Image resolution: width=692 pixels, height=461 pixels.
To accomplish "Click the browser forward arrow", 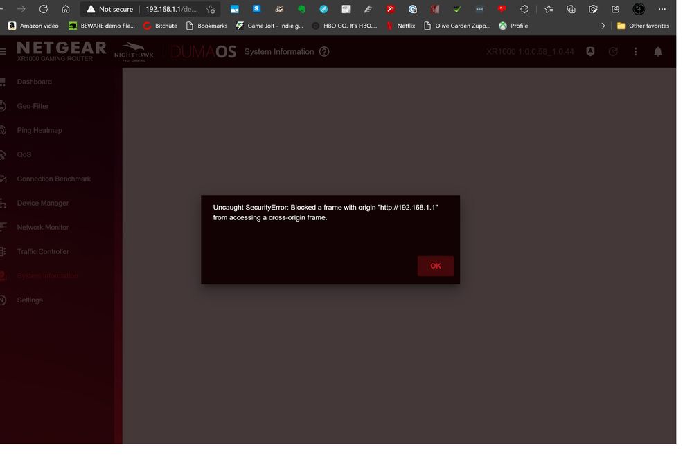I will click(x=21, y=9).
